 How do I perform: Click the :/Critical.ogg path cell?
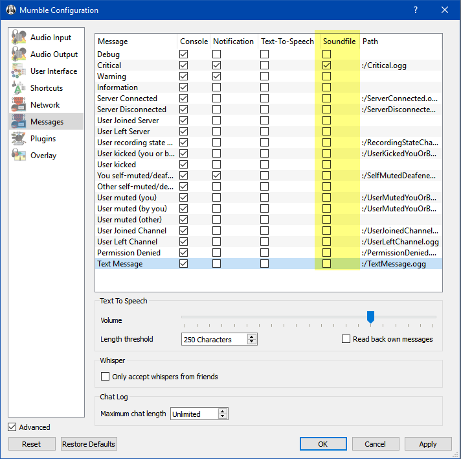coord(384,65)
